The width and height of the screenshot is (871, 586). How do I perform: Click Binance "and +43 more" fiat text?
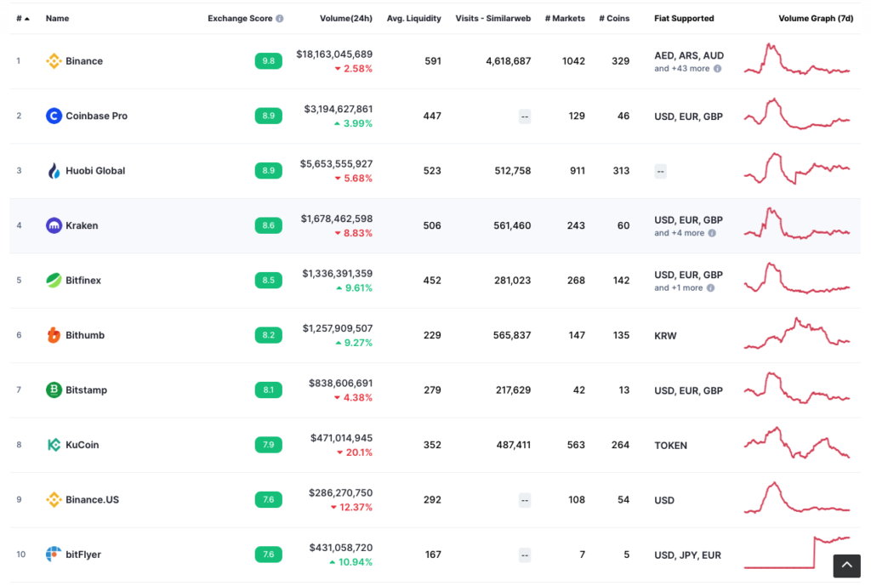681,69
